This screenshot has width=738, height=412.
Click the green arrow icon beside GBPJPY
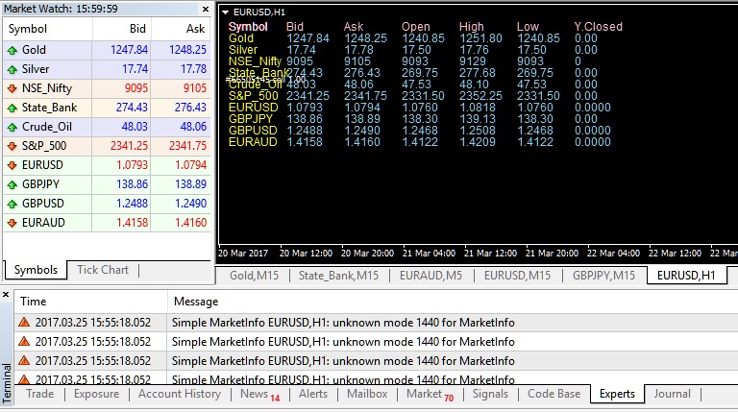tap(12, 184)
